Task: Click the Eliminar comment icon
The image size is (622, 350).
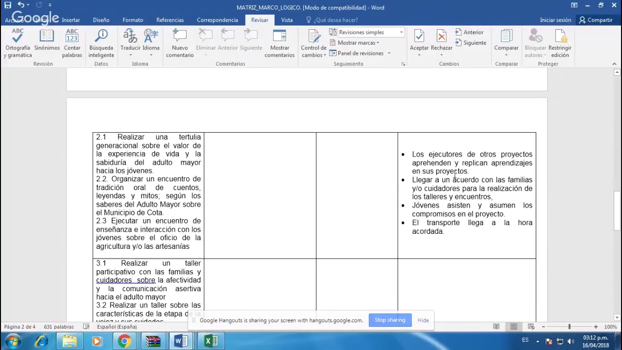Action: tap(206, 35)
